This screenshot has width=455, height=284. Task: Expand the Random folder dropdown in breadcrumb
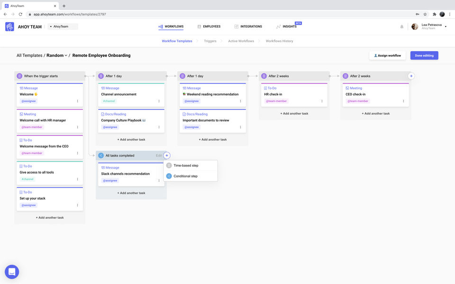[x=57, y=55]
